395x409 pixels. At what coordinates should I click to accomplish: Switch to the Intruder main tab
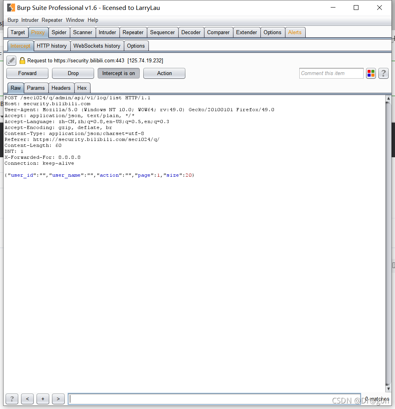108,32
